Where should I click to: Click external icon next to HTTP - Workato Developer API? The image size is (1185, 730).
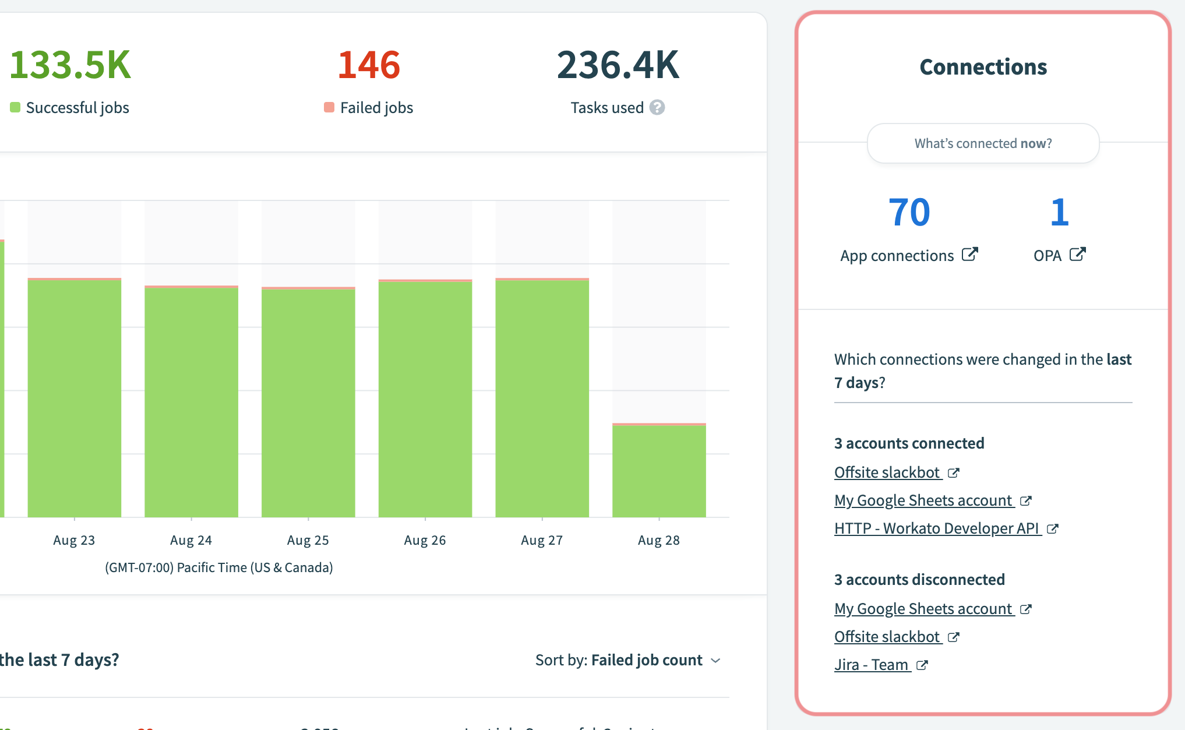pos(1052,529)
